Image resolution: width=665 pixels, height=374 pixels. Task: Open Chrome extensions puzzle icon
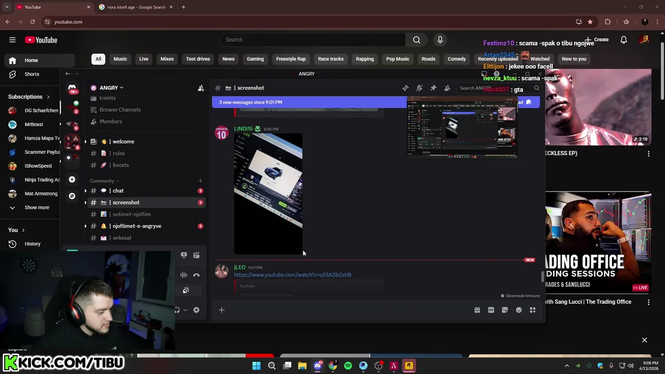pyautogui.click(x=607, y=22)
